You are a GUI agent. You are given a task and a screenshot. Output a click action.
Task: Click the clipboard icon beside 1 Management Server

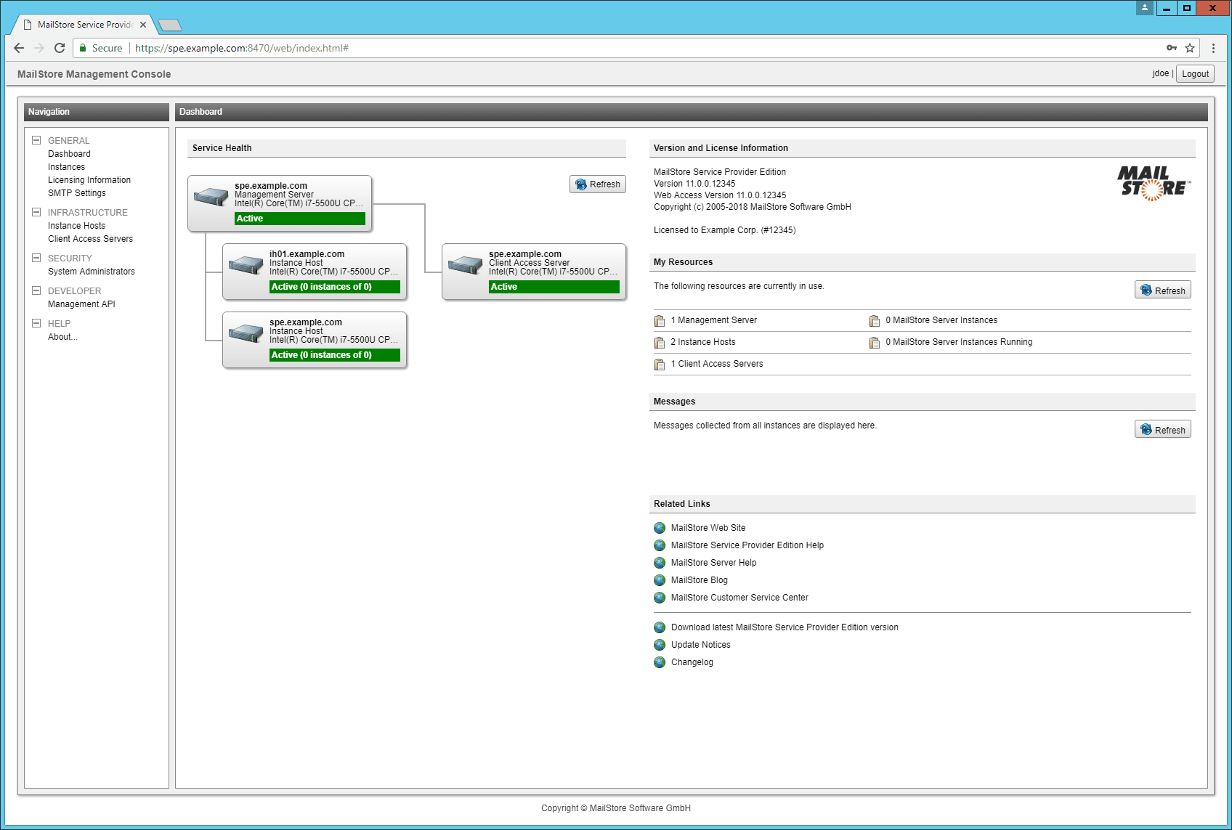point(660,321)
